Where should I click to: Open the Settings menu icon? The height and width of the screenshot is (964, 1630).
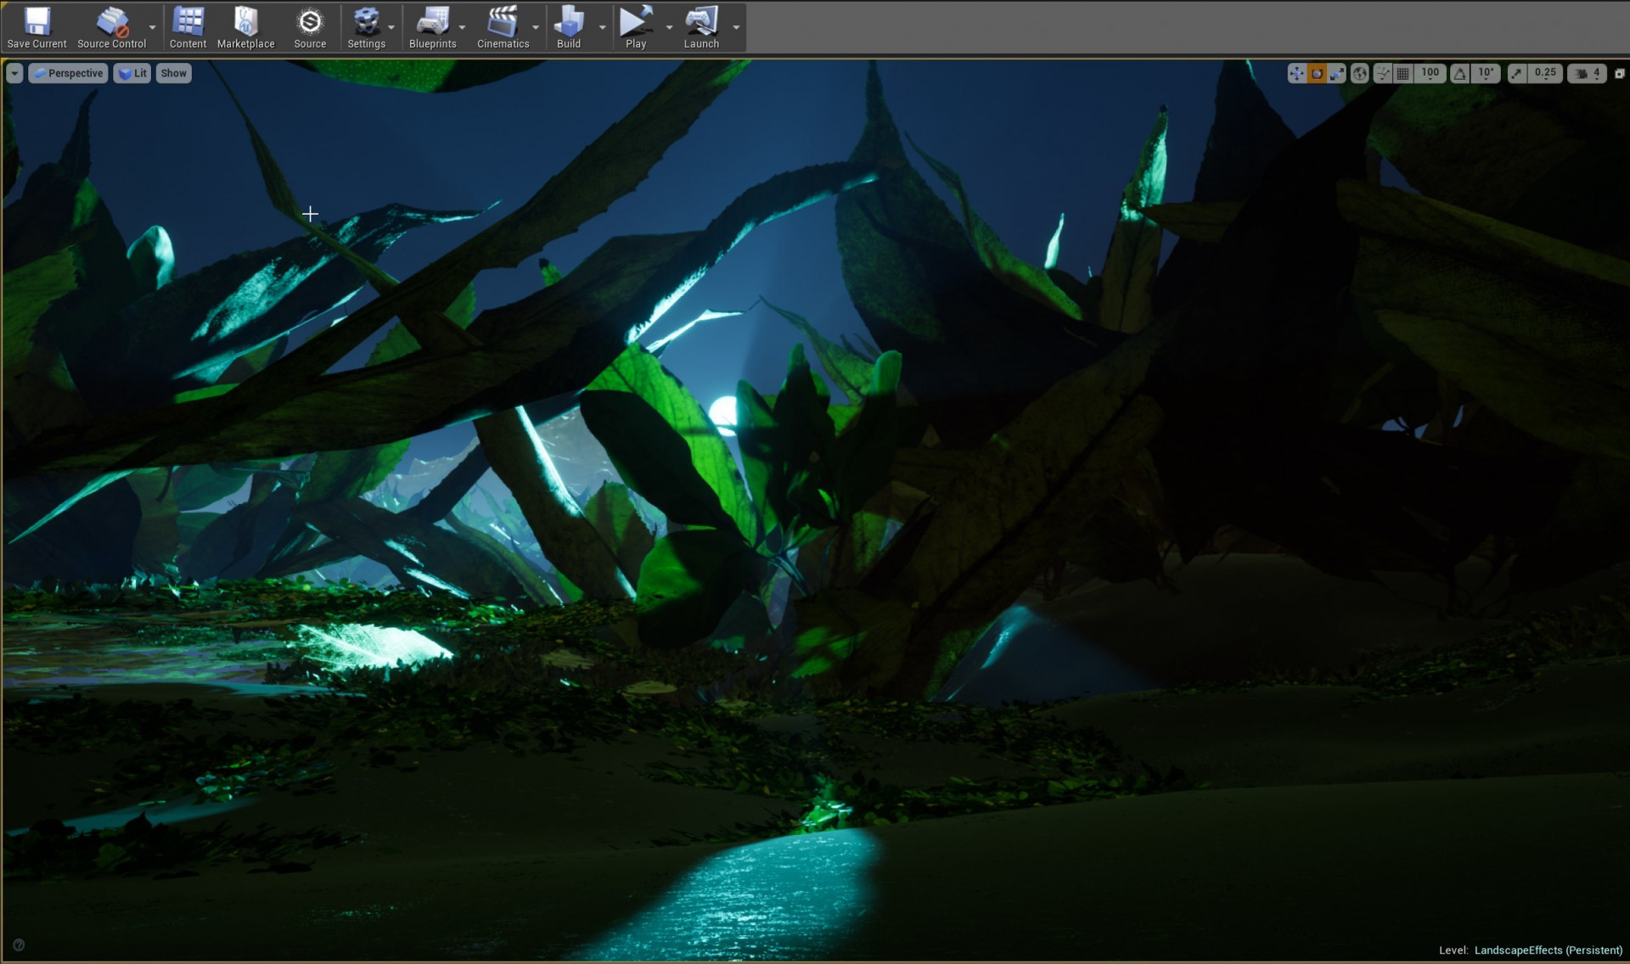tap(366, 28)
